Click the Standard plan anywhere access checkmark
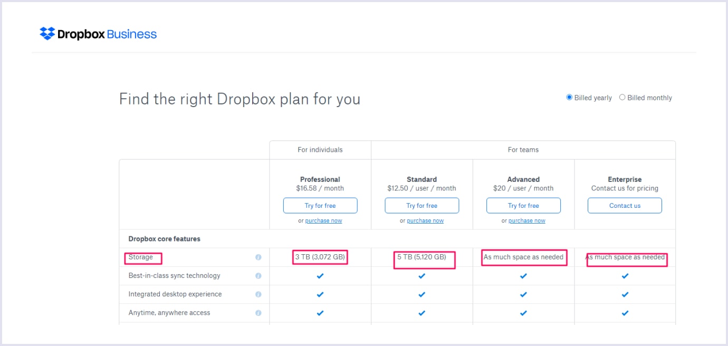This screenshot has width=728, height=346. point(422,312)
